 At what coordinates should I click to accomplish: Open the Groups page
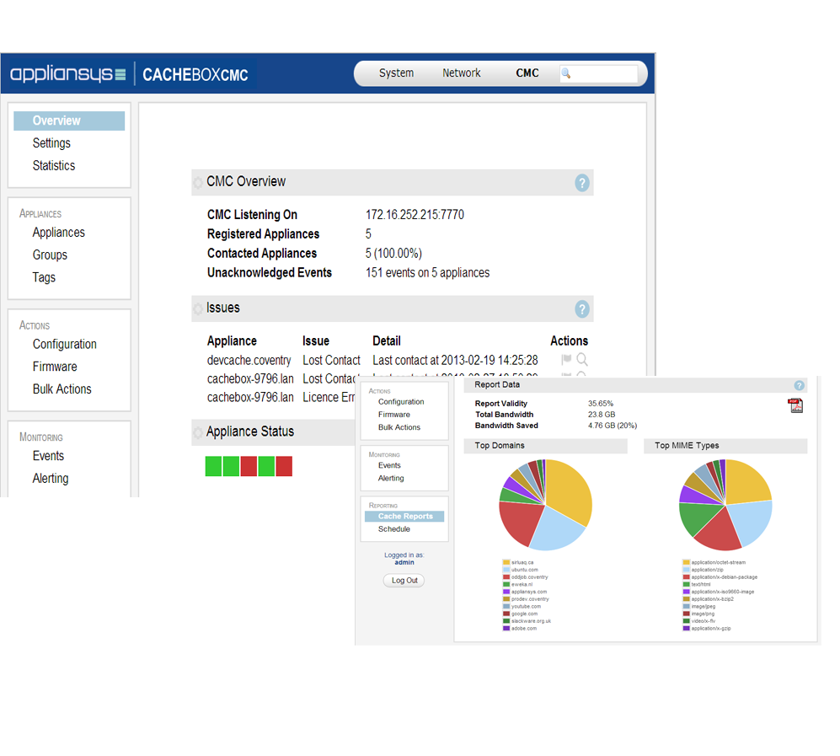click(50, 255)
